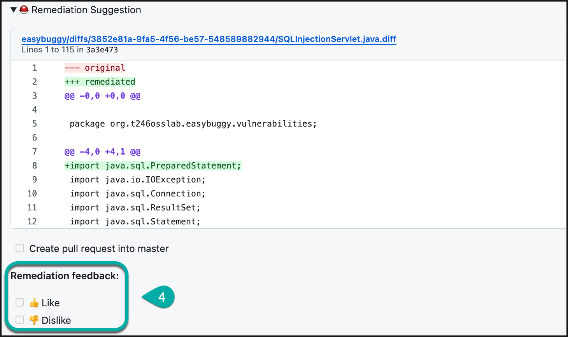Select line number 1 in the diff

[35, 68]
